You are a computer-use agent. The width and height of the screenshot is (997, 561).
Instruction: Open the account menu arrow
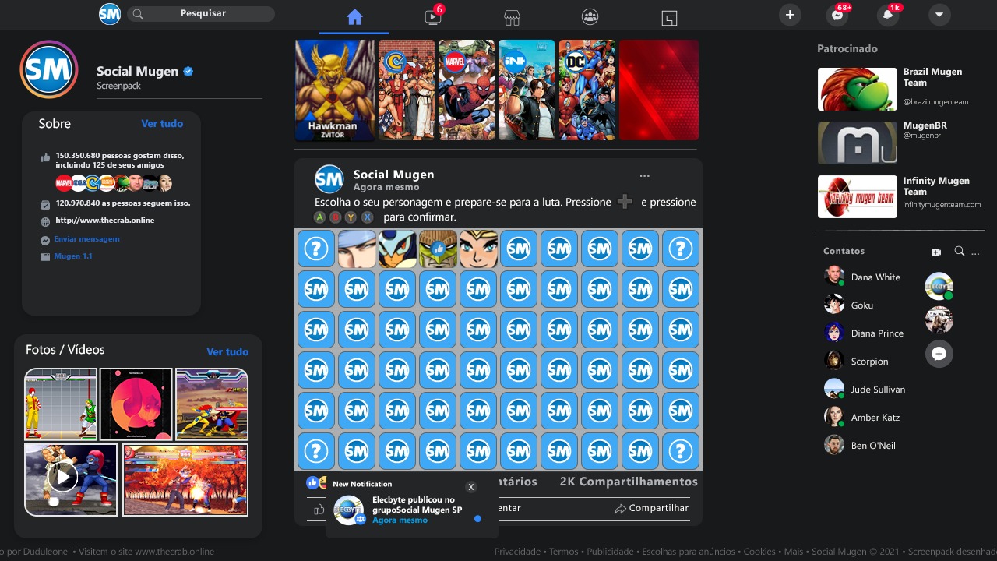coord(939,15)
